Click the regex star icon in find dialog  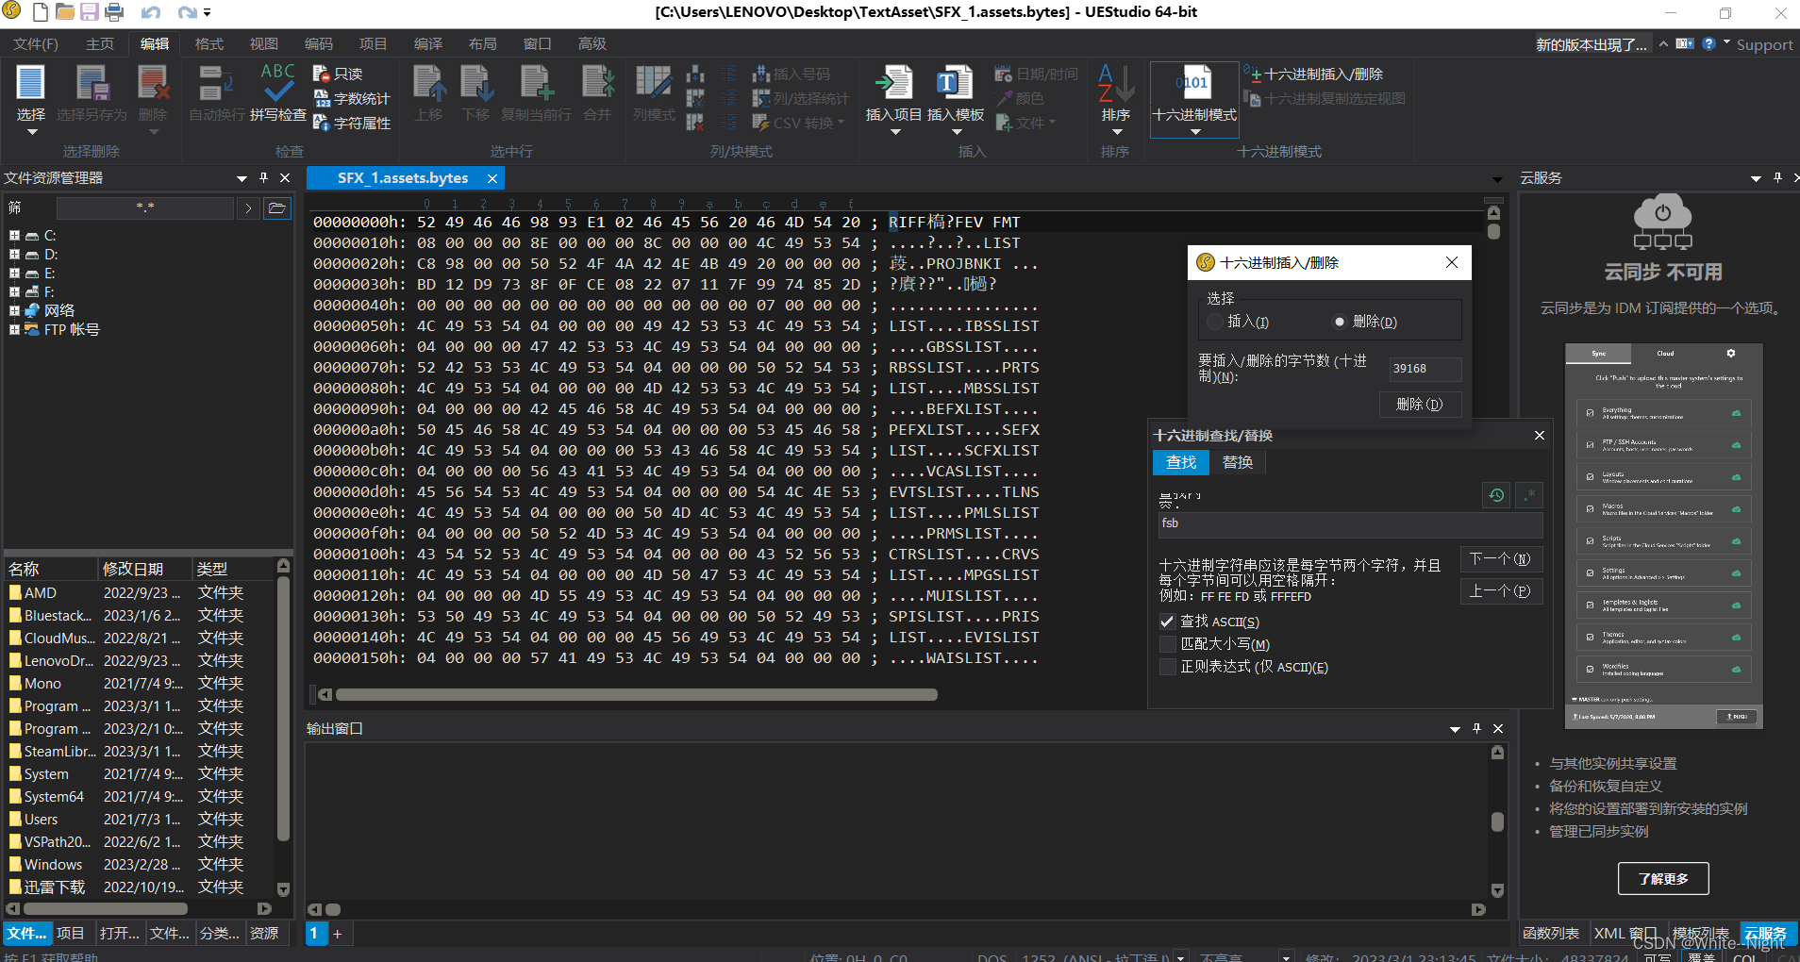pos(1529,495)
